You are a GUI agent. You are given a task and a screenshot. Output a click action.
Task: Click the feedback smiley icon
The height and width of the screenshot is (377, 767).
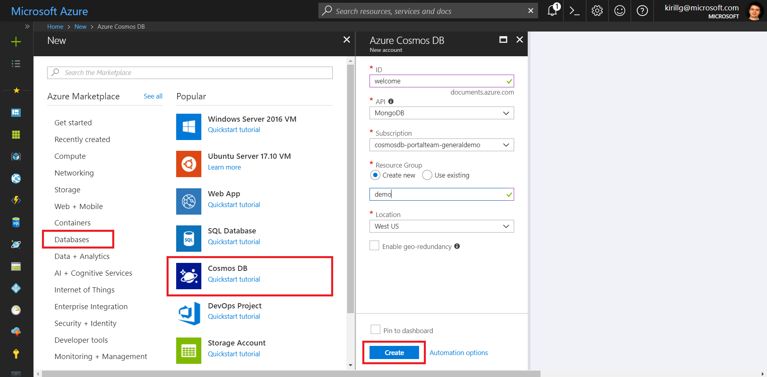point(620,11)
